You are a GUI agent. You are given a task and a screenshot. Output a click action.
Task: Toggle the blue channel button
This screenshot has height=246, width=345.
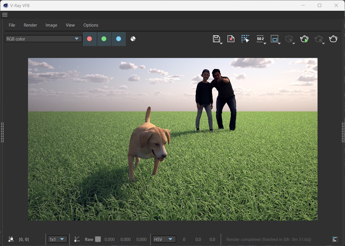pos(119,39)
